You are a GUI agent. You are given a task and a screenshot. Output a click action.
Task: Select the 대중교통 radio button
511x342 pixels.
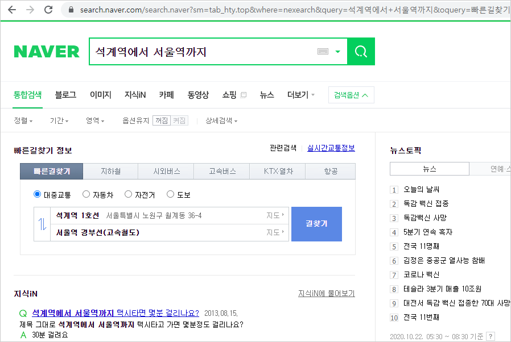point(37,194)
